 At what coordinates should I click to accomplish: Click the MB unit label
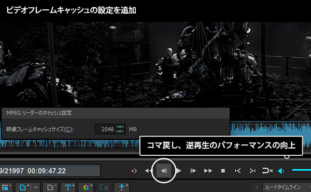[133, 129]
